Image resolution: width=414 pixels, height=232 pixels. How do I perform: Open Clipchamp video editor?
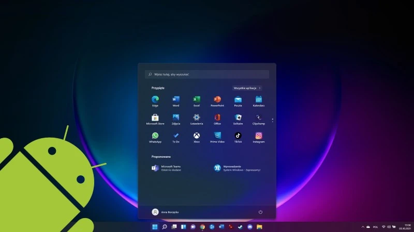[x=258, y=120]
